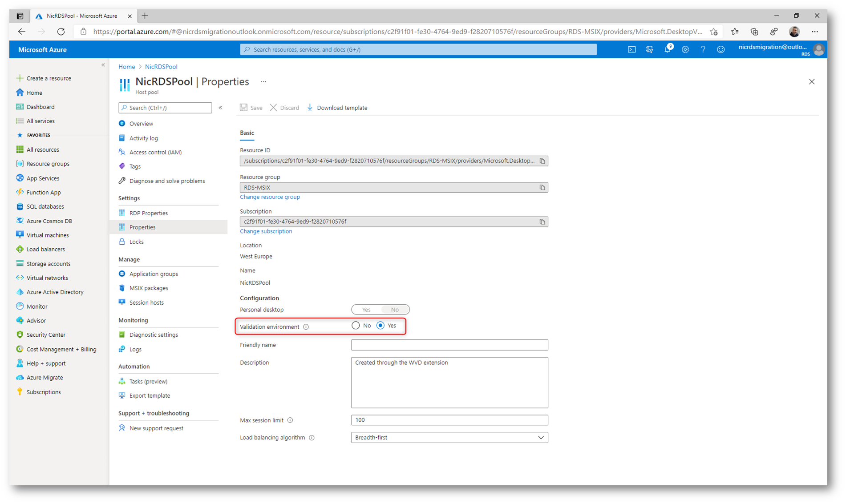Collapse the host pool resource menu

(221, 108)
